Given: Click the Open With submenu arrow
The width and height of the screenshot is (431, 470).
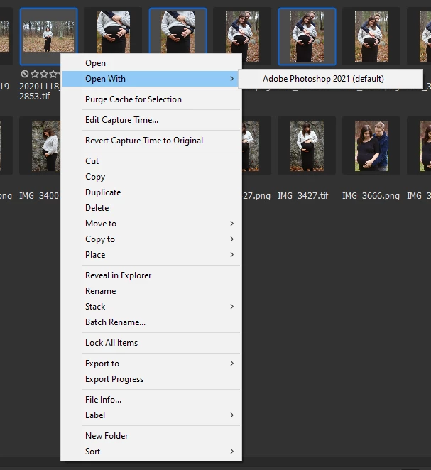Looking at the screenshot, I should coord(231,79).
